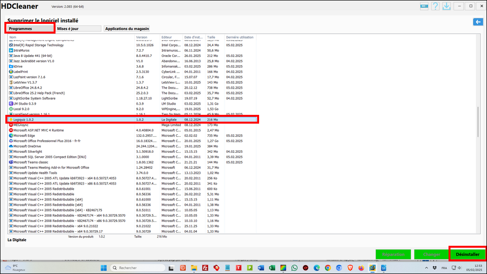
Task: Select LibreOffice 25.2 Help Pack (French) row
Action: tap(132, 93)
